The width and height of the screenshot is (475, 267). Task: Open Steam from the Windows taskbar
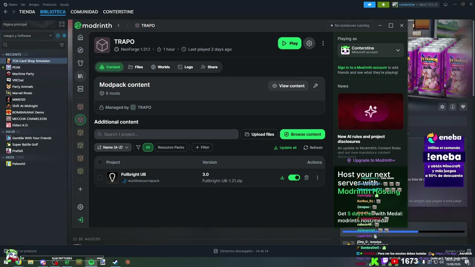(x=115, y=262)
